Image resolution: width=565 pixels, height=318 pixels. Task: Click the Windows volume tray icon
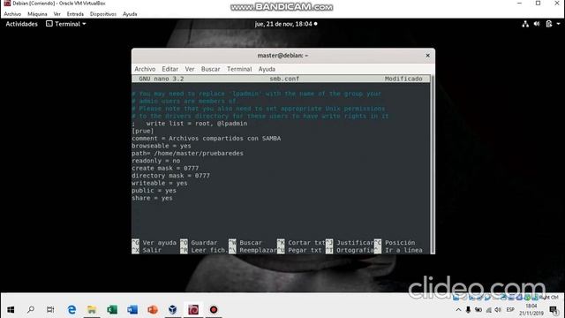coord(498,310)
